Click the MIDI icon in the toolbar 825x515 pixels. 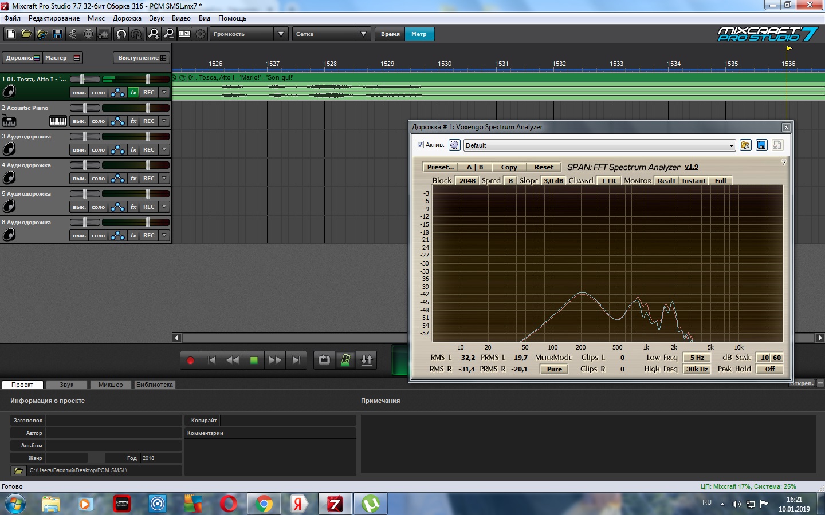point(184,34)
